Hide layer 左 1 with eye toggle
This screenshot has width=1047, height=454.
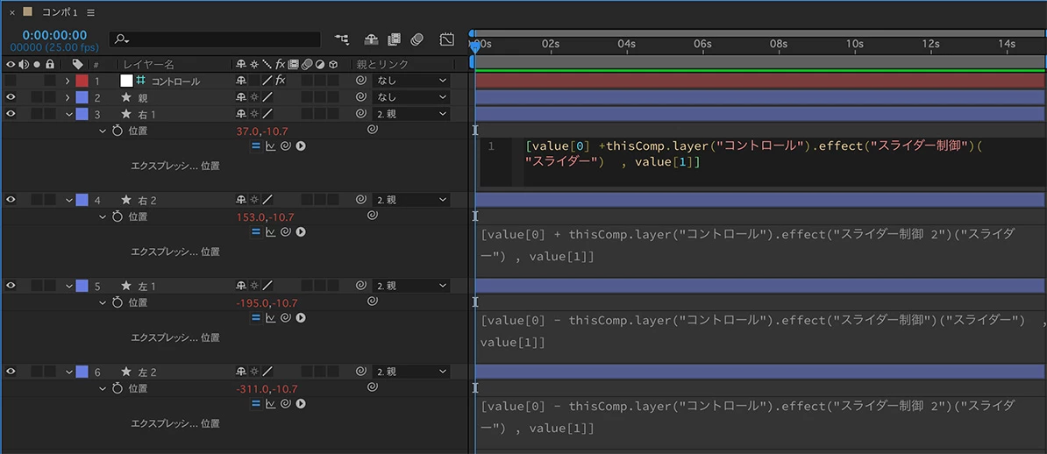coord(11,285)
